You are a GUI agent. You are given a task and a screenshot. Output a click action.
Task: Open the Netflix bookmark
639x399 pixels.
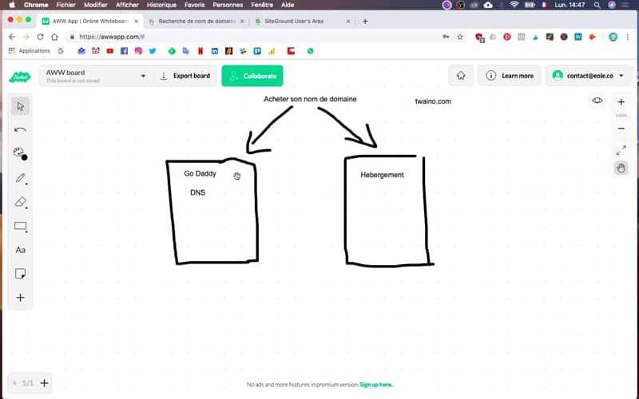click(200, 51)
